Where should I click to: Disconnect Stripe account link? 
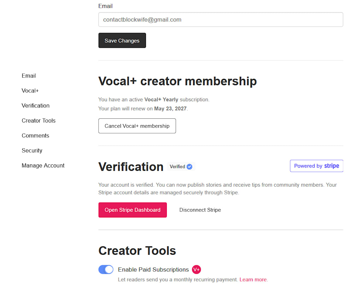click(x=200, y=210)
